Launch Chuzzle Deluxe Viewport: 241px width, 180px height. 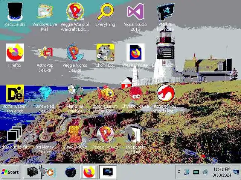pos(136,93)
